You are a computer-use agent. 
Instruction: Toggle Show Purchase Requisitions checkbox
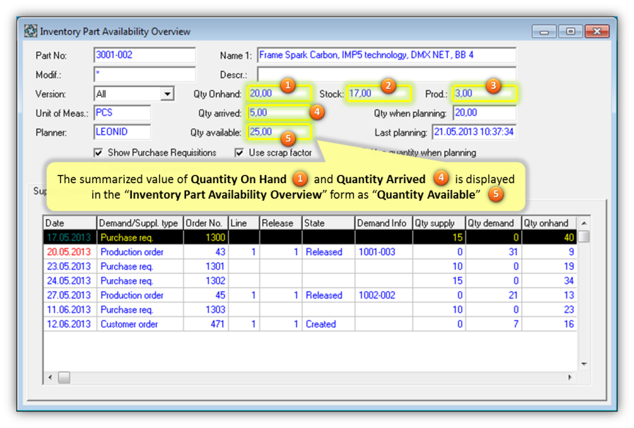(98, 152)
